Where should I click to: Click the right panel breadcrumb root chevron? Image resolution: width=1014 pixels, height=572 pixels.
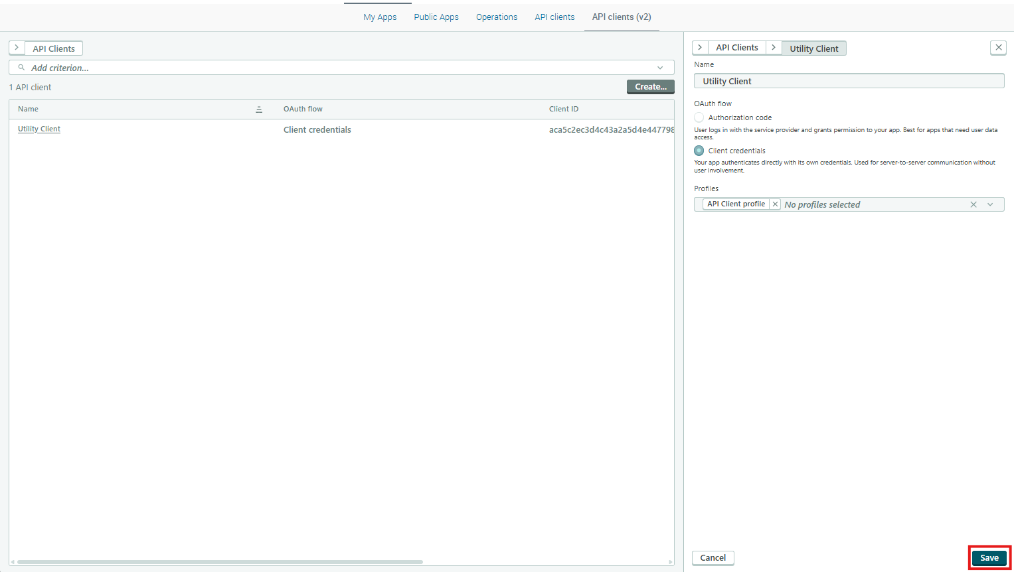coord(700,48)
